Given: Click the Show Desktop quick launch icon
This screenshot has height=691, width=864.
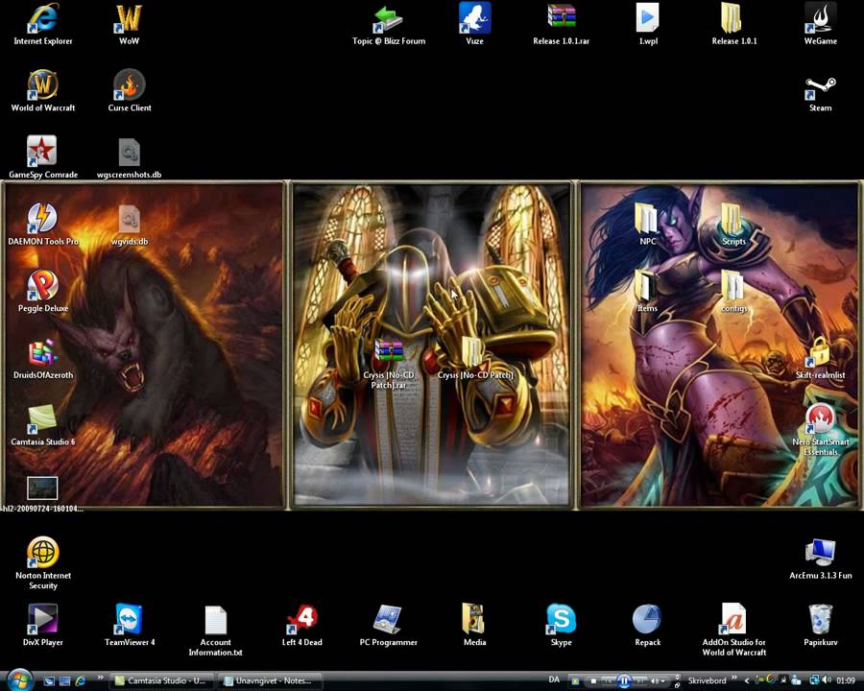Looking at the screenshot, I should (49, 681).
